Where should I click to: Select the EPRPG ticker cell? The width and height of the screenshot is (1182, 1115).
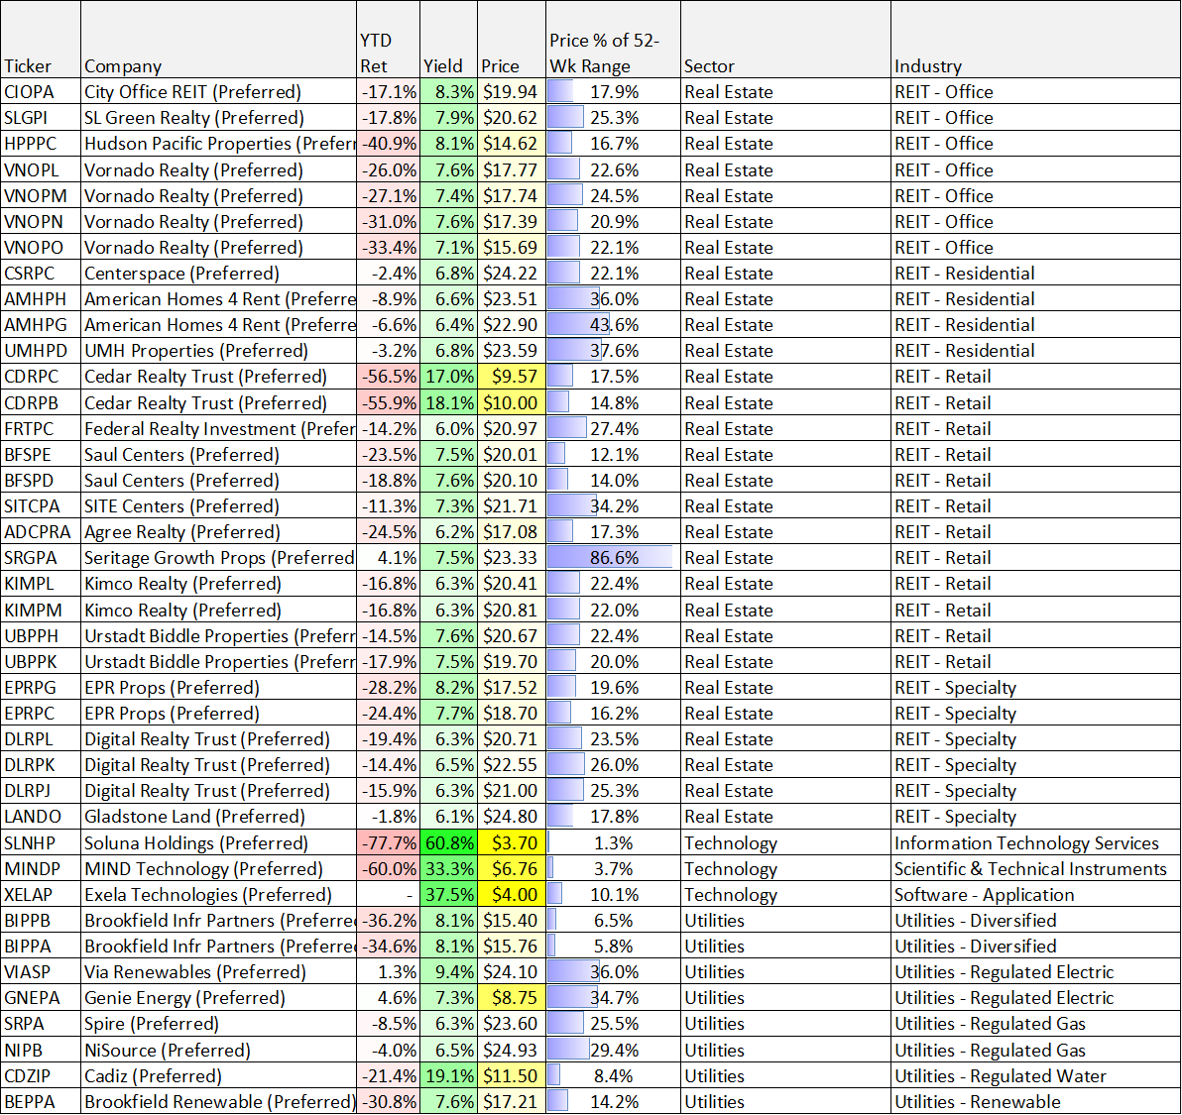[x=41, y=687]
